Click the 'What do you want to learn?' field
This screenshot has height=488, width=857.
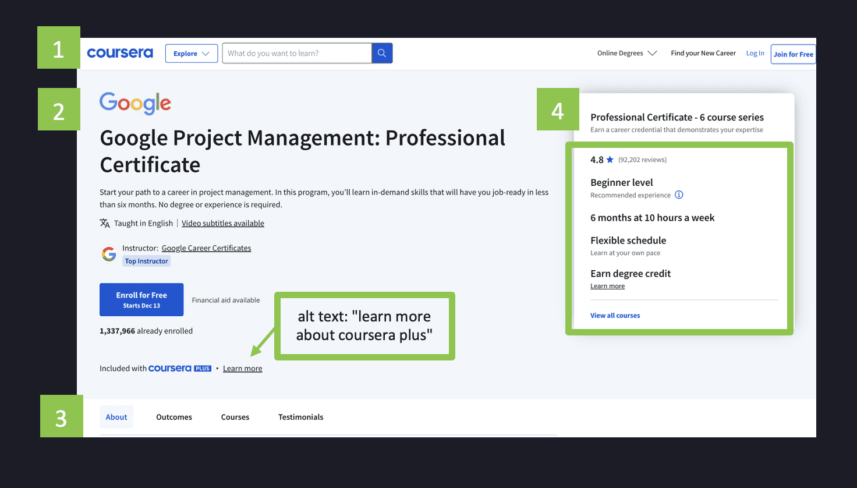click(x=297, y=53)
